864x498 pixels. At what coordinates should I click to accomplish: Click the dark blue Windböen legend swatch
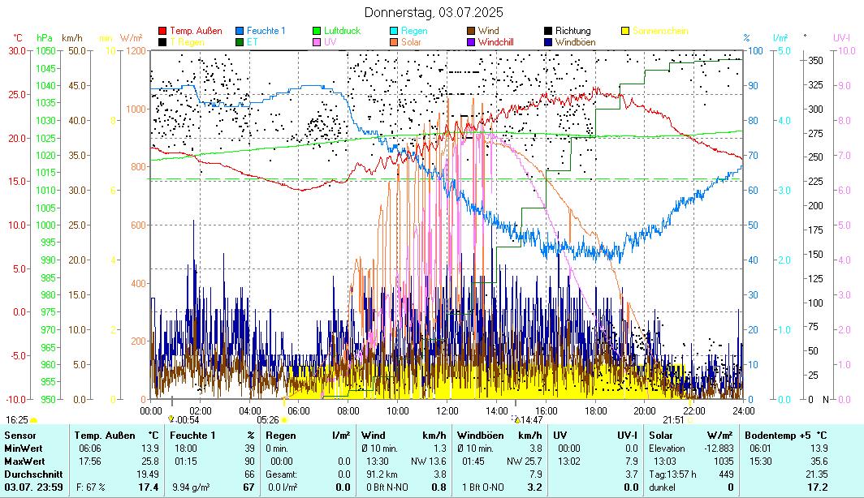click(548, 42)
